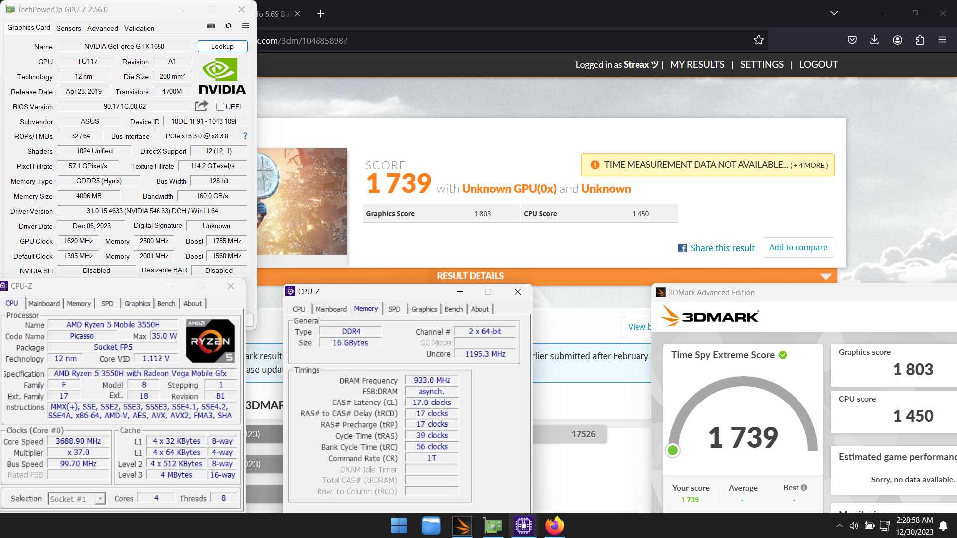This screenshot has height=538, width=957.
Task: Click the browser address bar URL
Action: pos(302,41)
